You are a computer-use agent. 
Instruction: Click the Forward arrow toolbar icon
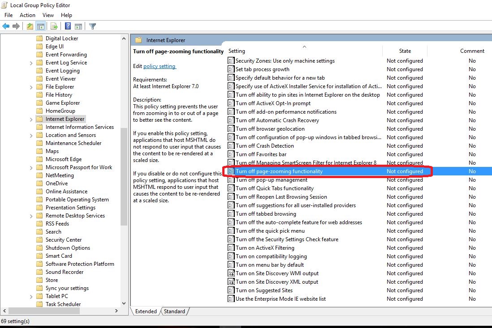pos(16,26)
